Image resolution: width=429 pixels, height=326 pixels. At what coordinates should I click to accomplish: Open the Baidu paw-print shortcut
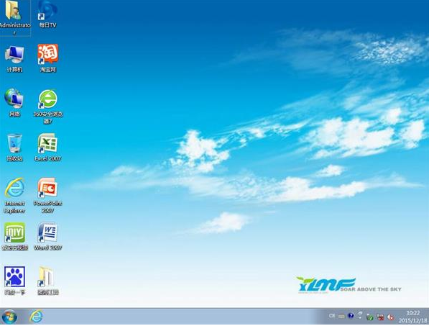(x=14, y=281)
